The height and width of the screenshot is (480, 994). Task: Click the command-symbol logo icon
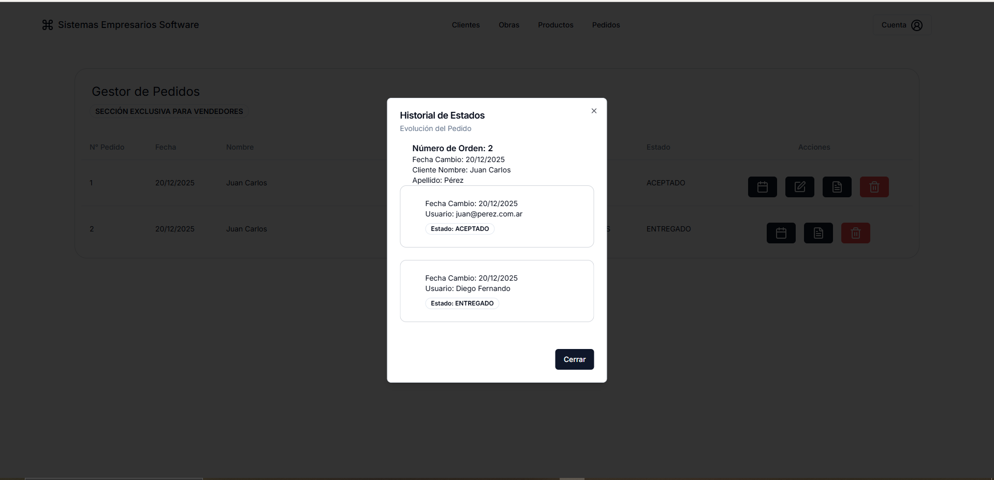coord(48,25)
